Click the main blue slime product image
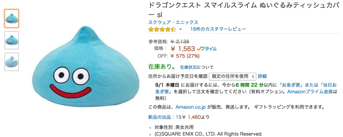This screenshot has width=343, height=137. coord(86,68)
